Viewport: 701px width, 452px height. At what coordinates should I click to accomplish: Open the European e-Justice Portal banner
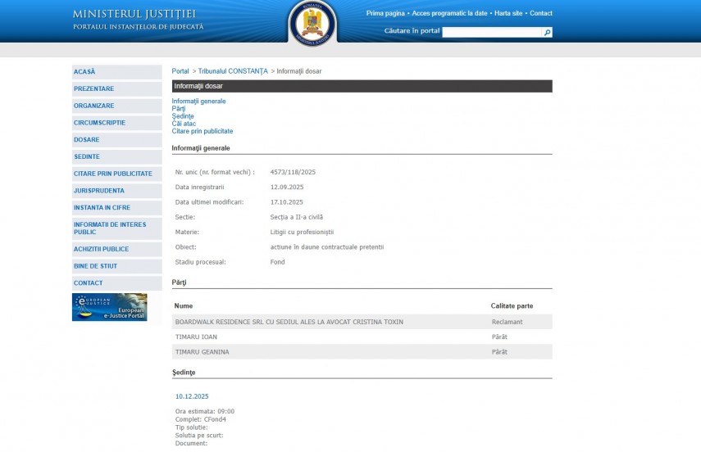coord(110,307)
